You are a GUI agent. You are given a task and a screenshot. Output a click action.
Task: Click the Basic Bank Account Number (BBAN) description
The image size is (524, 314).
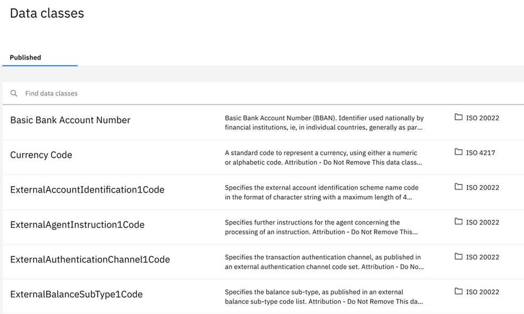pos(324,122)
